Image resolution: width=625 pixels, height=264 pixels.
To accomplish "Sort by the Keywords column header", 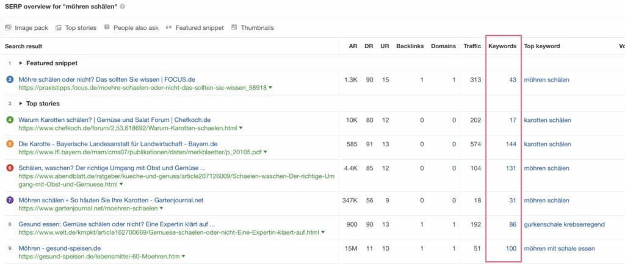I will coord(502,46).
